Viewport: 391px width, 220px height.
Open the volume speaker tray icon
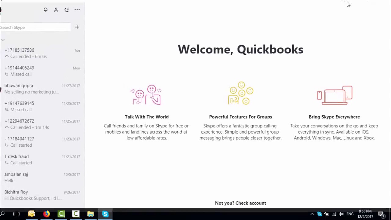tap(341, 214)
